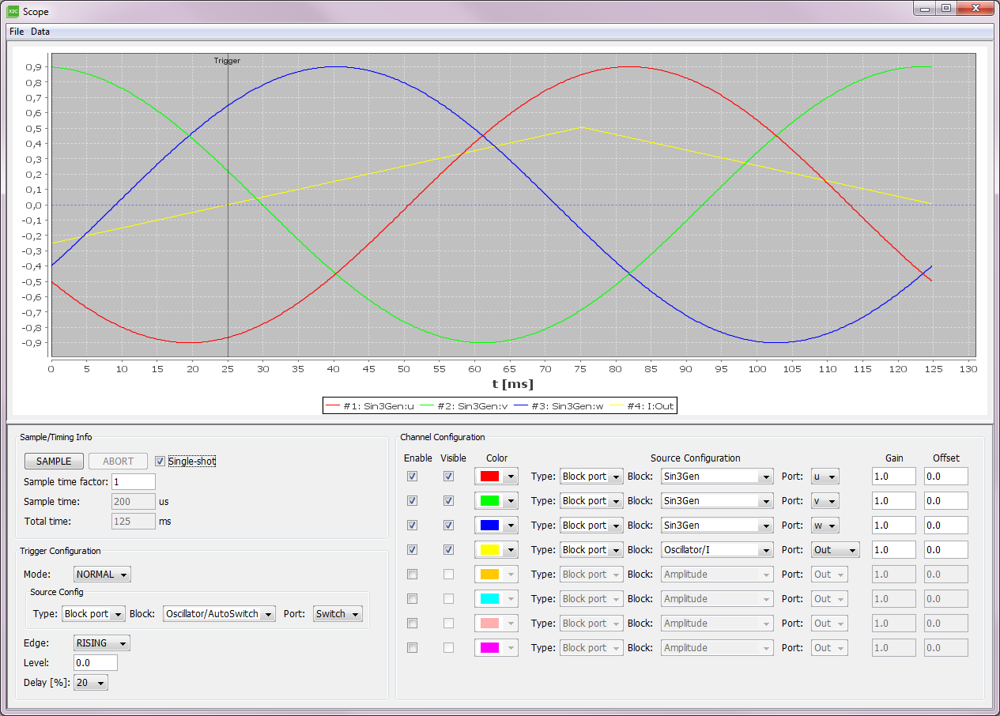Click the legend entry #4: I:Out
This screenshot has width=1000, height=716.
pyautogui.click(x=646, y=406)
